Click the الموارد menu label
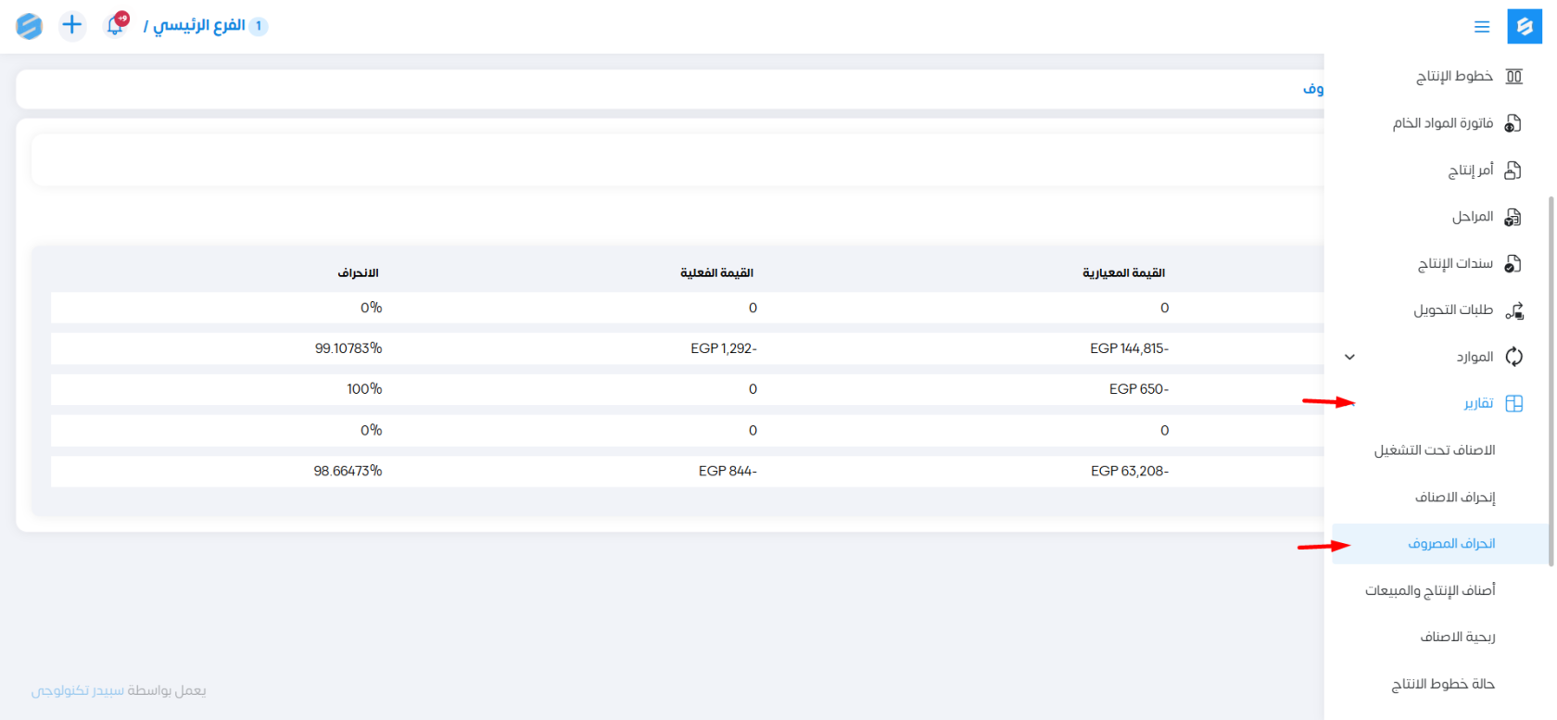The width and height of the screenshot is (1557, 720). (1475, 357)
